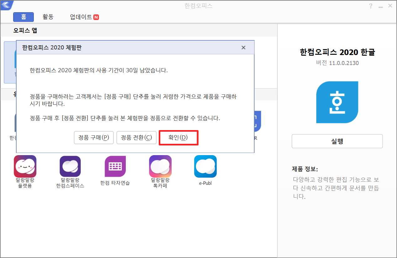Screen dimensions: 397x258
Task: Click the help question mark icon
Action: 371,6
